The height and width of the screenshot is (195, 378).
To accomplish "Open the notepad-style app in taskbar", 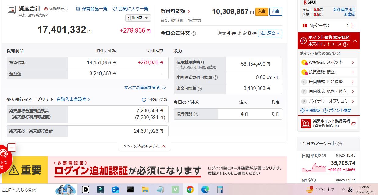I will [160, 190].
